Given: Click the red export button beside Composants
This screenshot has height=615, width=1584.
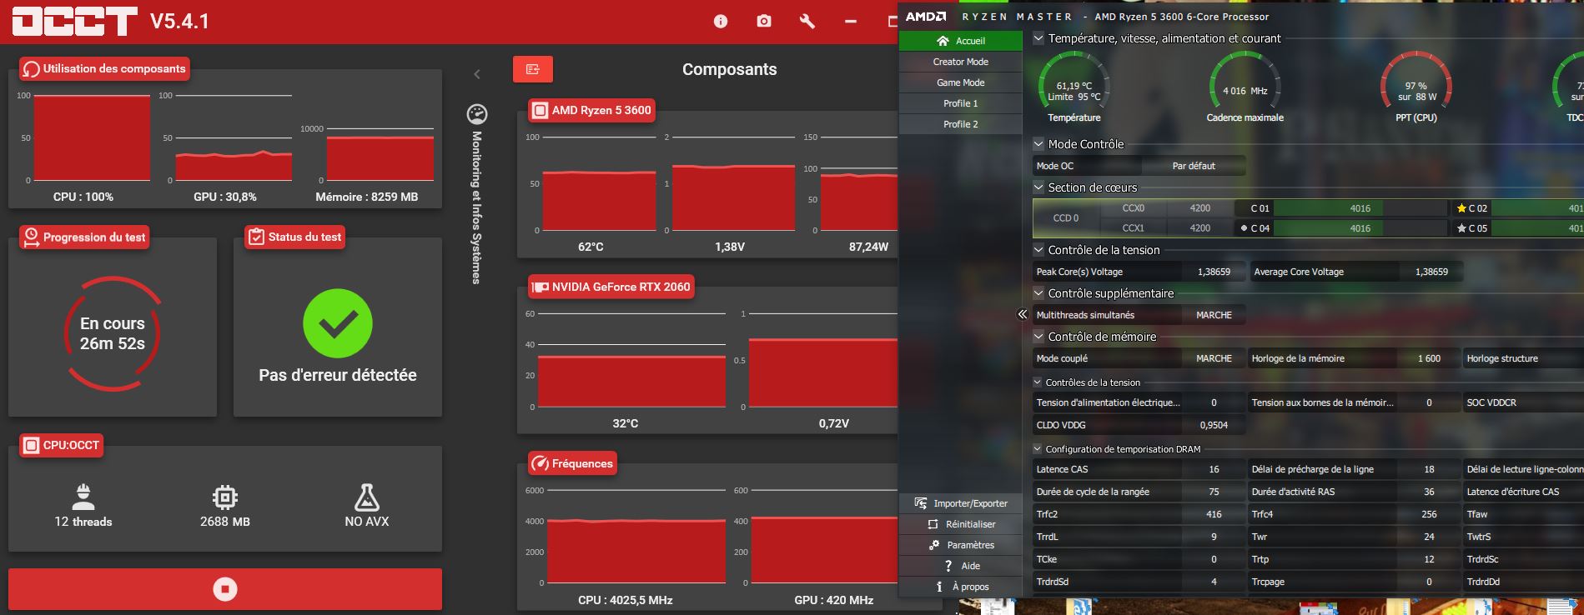Looking at the screenshot, I should pos(533,69).
